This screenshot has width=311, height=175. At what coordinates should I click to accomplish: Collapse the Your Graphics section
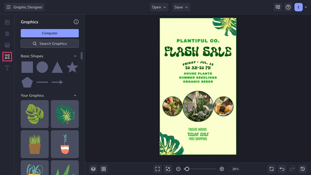point(75,96)
